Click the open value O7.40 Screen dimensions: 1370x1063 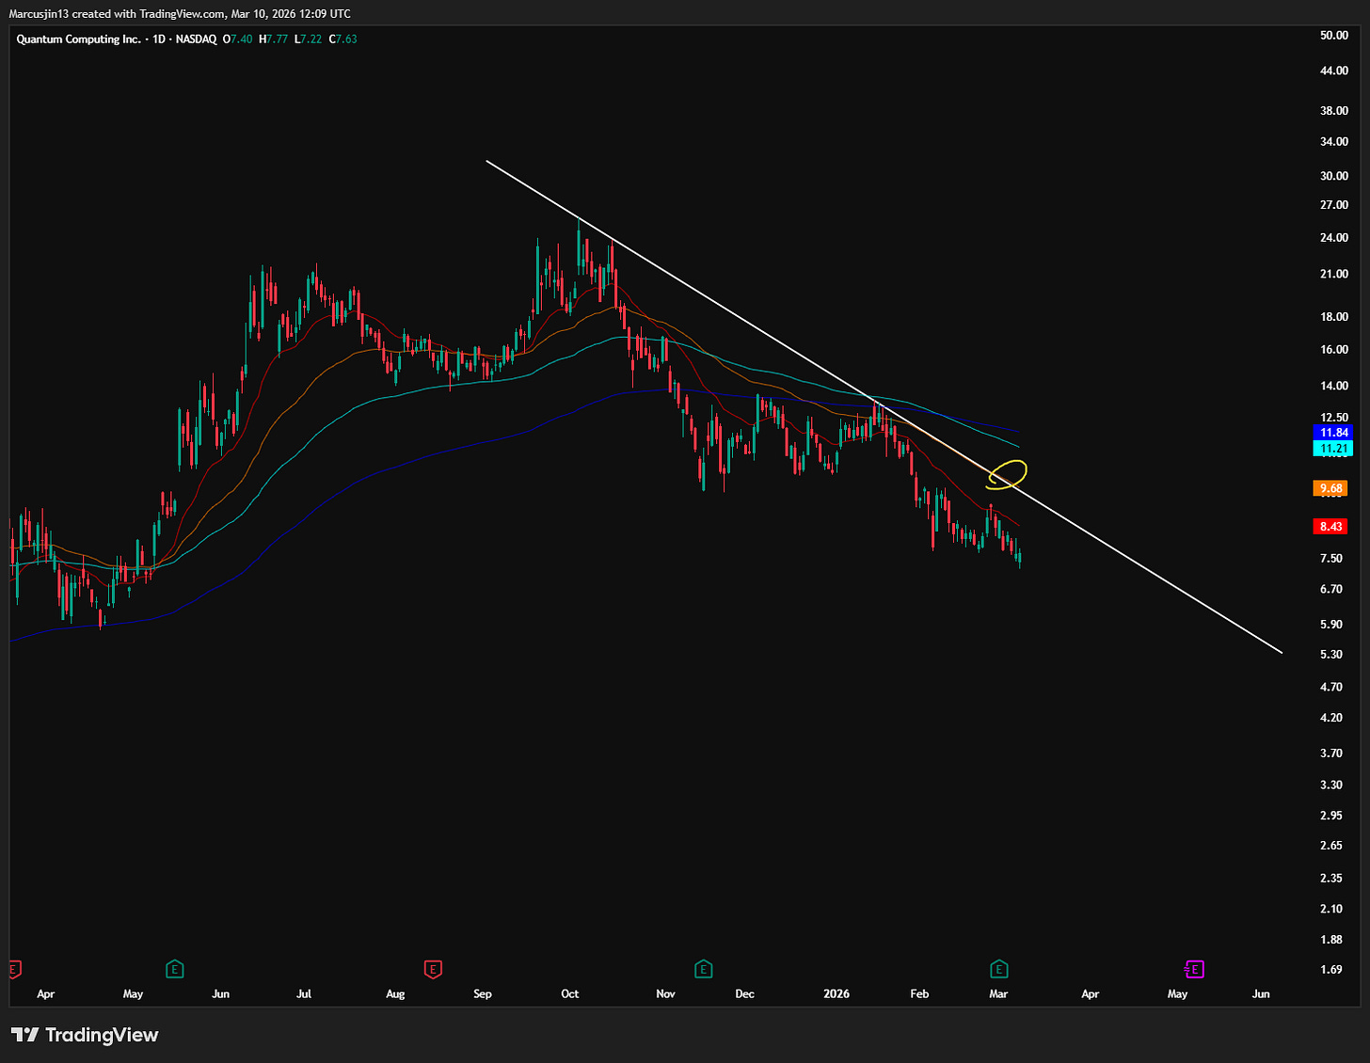pos(237,40)
